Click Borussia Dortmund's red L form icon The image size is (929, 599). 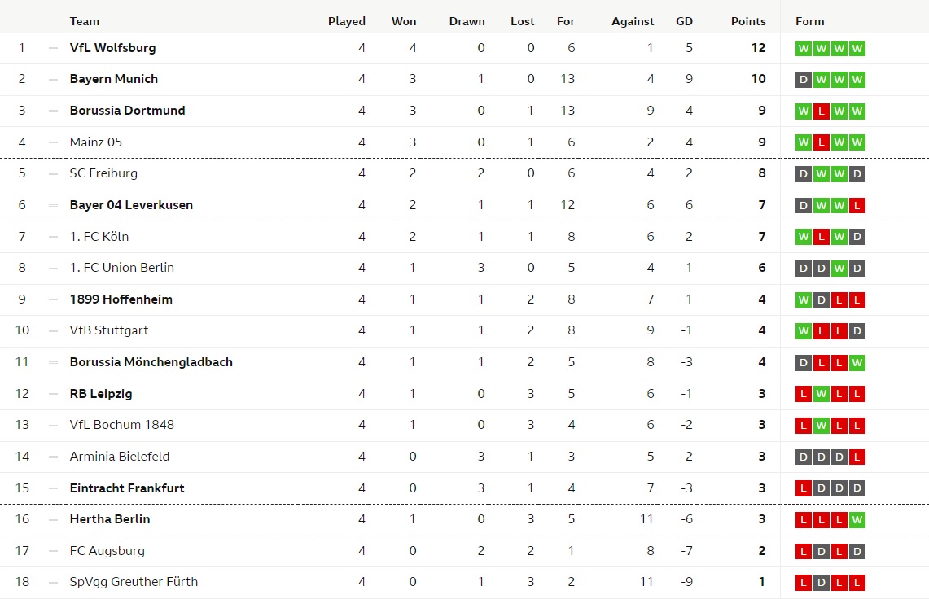[x=822, y=111]
